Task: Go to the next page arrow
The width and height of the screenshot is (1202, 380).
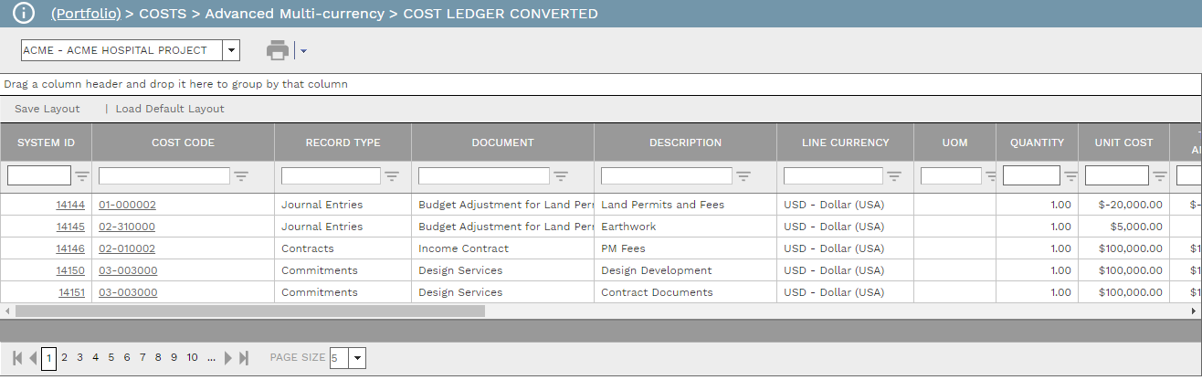Action: pos(228,358)
